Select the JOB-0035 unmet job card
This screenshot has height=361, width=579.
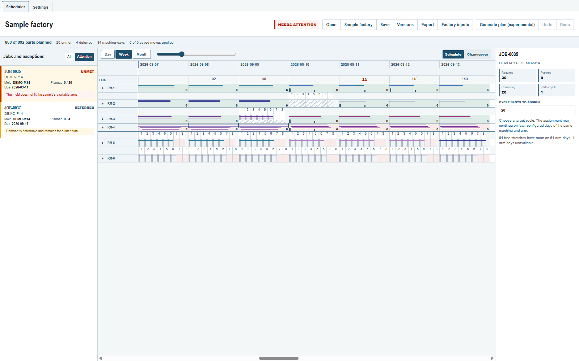(x=49, y=83)
